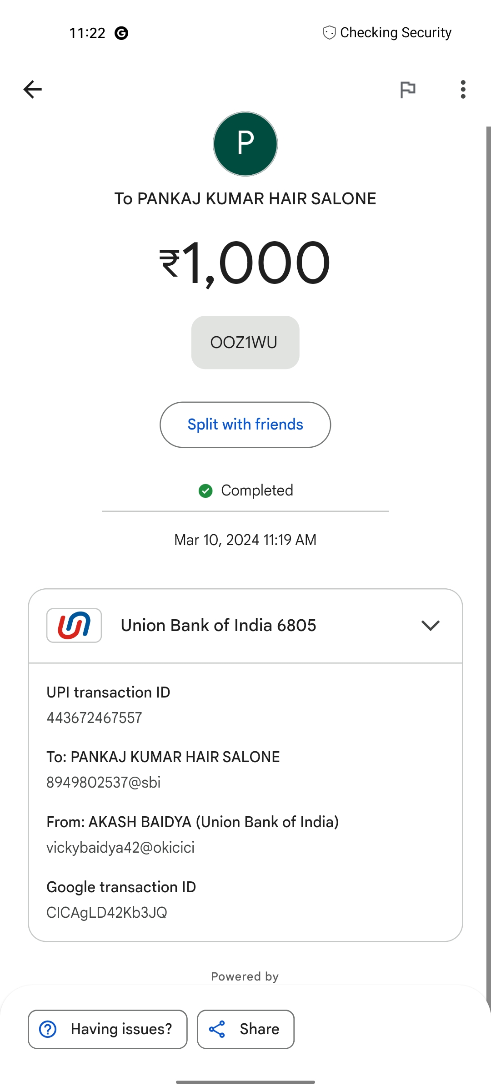This screenshot has width=491, height=1092.
Task: Tap the Google transaction ID value
Action: click(107, 912)
